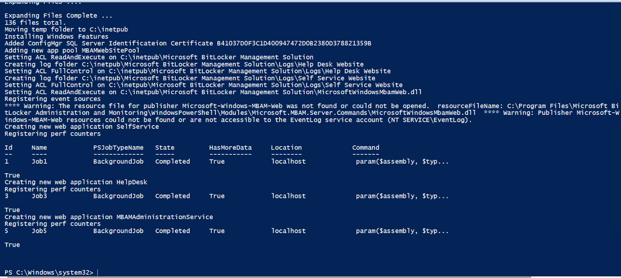
Task: Click the PS C:\Windows\system32> command prompt
Action: tap(49, 272)
